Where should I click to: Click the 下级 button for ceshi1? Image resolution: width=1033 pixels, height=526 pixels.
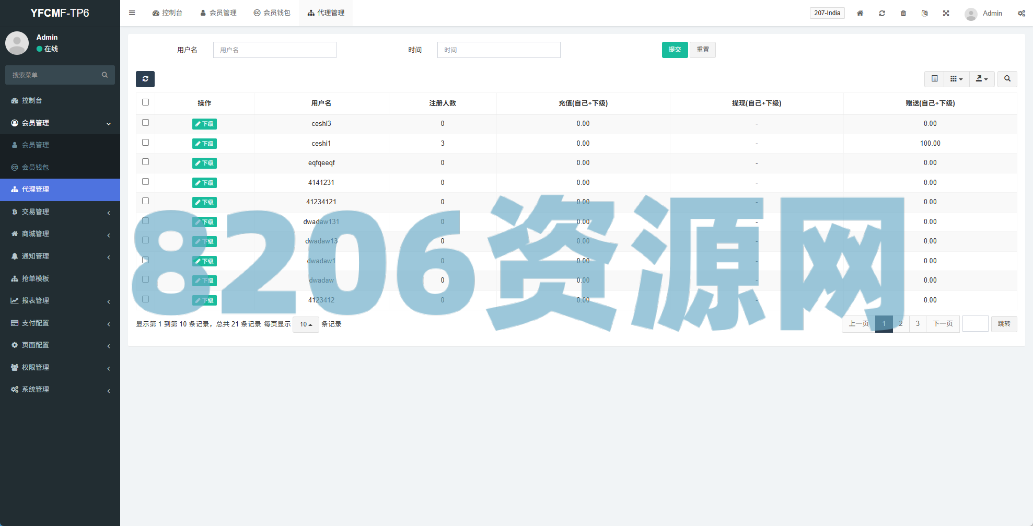pyautogui.click(x=204, y=144)
